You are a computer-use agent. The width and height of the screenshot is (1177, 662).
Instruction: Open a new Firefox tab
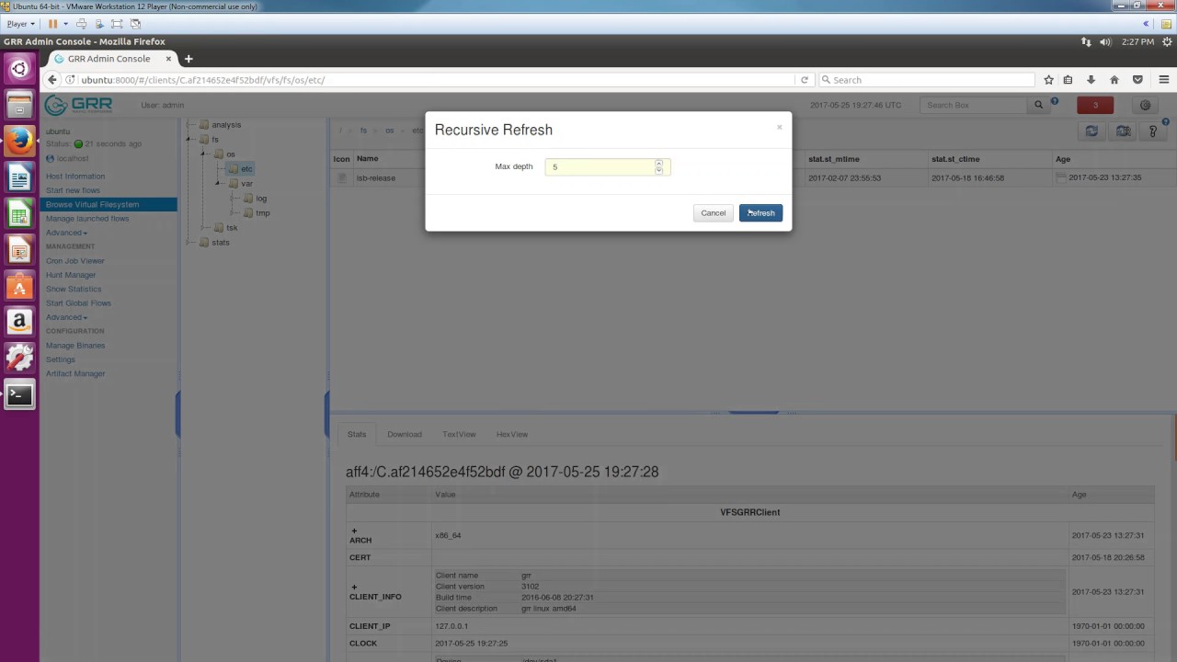pos(189,59)
